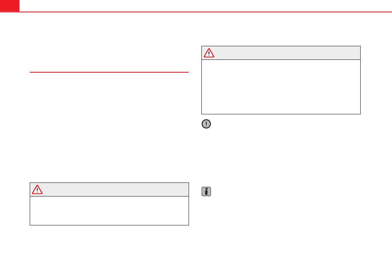Click the blank area beside the caution icon
This screenshot has height=277, width=392.
pyautogui.click(x=286, y=124)
